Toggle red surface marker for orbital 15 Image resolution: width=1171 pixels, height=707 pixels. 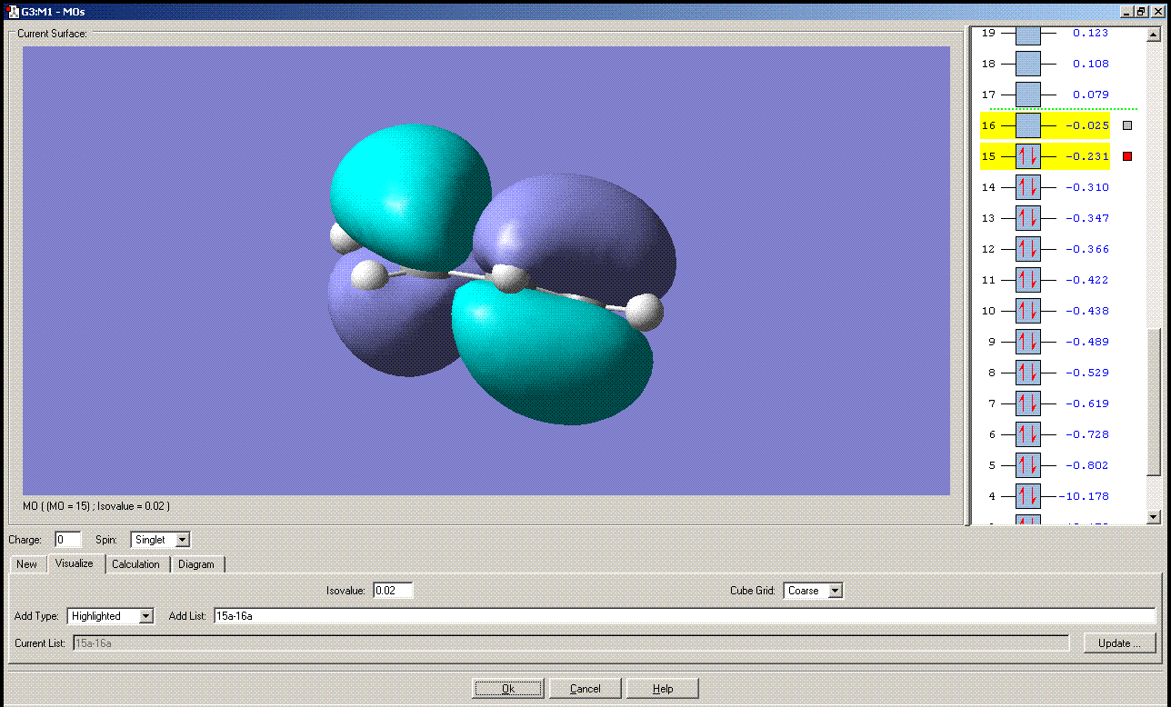1127,156
